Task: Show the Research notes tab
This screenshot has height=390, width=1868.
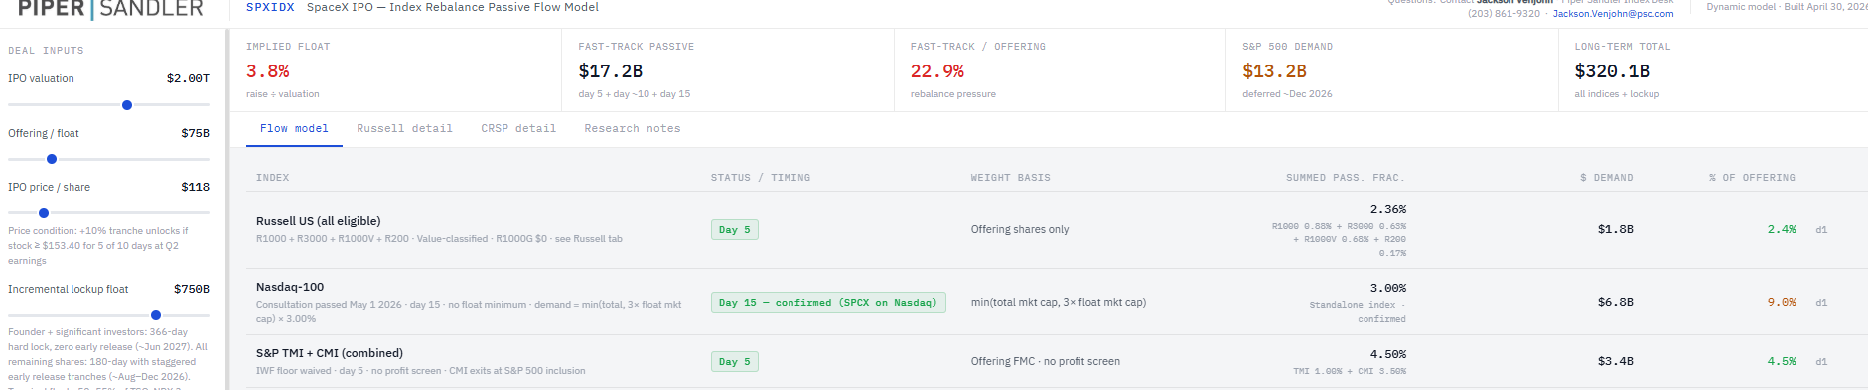Action: coord(633,129)
